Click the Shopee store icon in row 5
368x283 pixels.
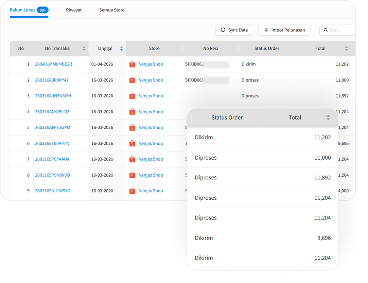click(132, 127)
